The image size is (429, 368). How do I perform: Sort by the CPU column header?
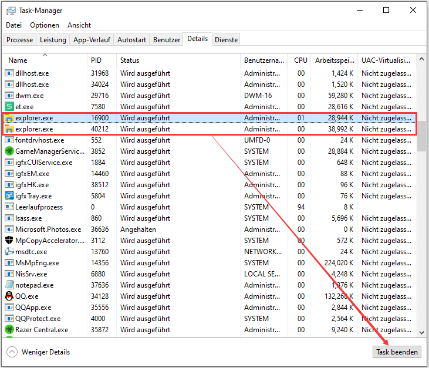(299, 60)
